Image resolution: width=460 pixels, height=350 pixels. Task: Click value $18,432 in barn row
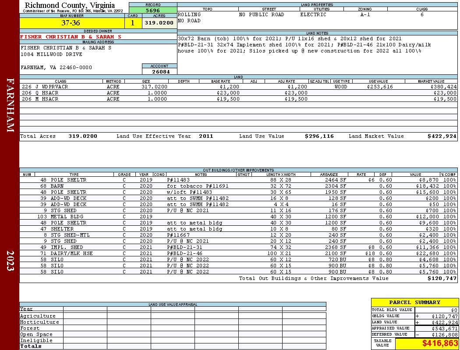pyautogui.click(x=427, y=186)
